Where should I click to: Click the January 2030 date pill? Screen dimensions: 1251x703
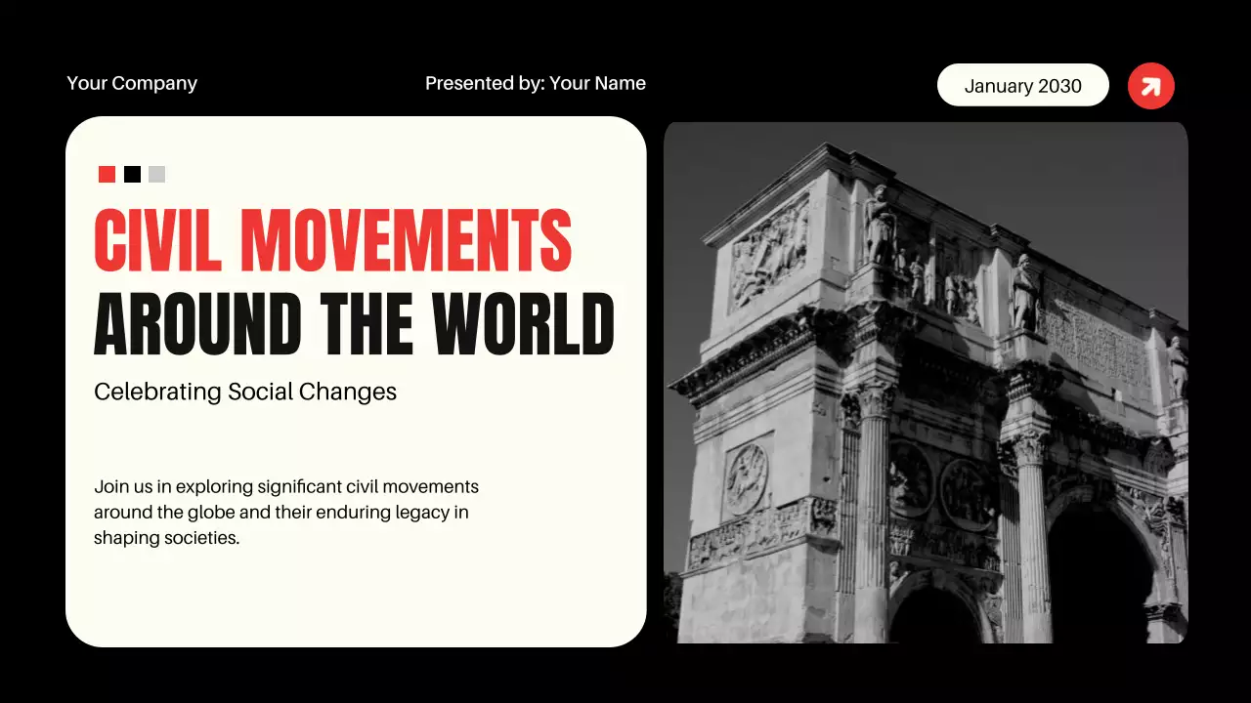pos(1022,85)
